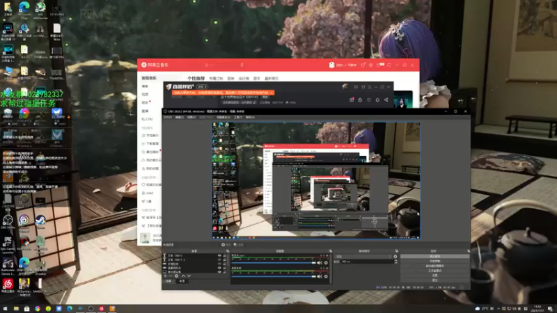Open OBS 设置 settings button
Image resolution: width=557 pixels, height=313 pixels.
(434, 275)
